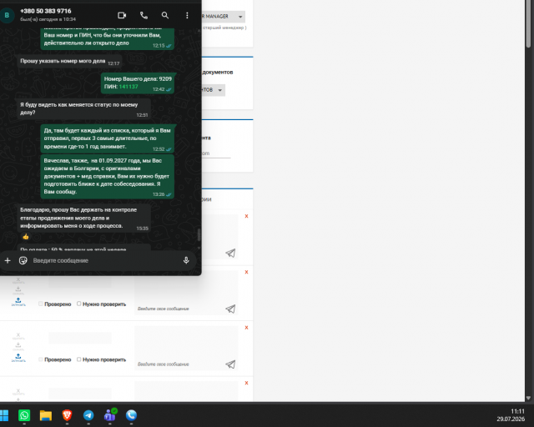Click the WhatsApp chat scrollbar thumb
Screen dimensions: 534x427
199,235
